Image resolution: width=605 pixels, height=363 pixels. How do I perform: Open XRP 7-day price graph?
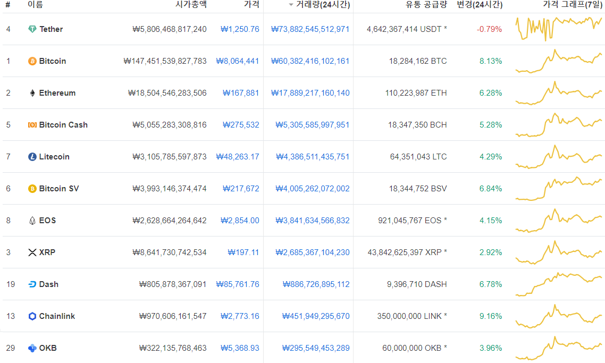pyautogui.click(x=559, y=252)
